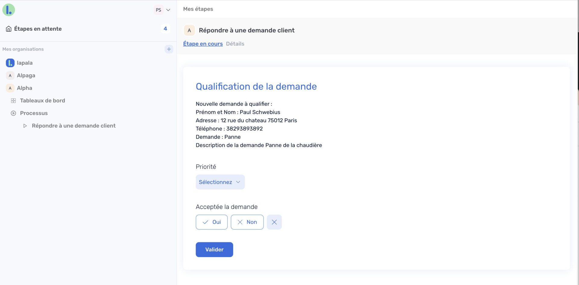Select the Étape en cours tab

pyautogui.click(x=203, y=44)
